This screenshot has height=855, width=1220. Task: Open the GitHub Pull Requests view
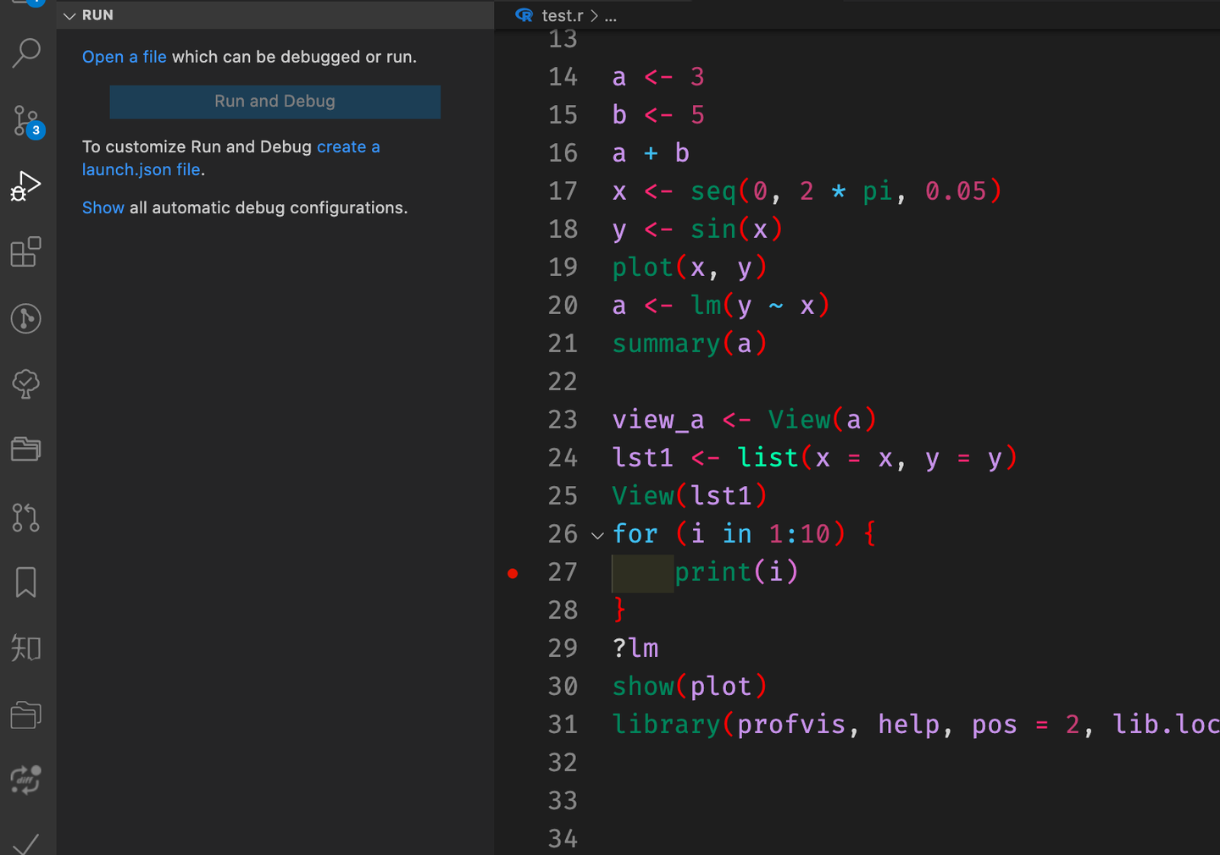pos(25,517)
